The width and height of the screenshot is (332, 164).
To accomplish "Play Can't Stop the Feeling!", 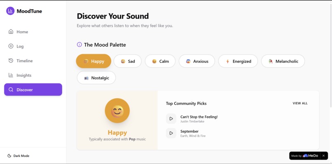I will click(x=171, y=119).
